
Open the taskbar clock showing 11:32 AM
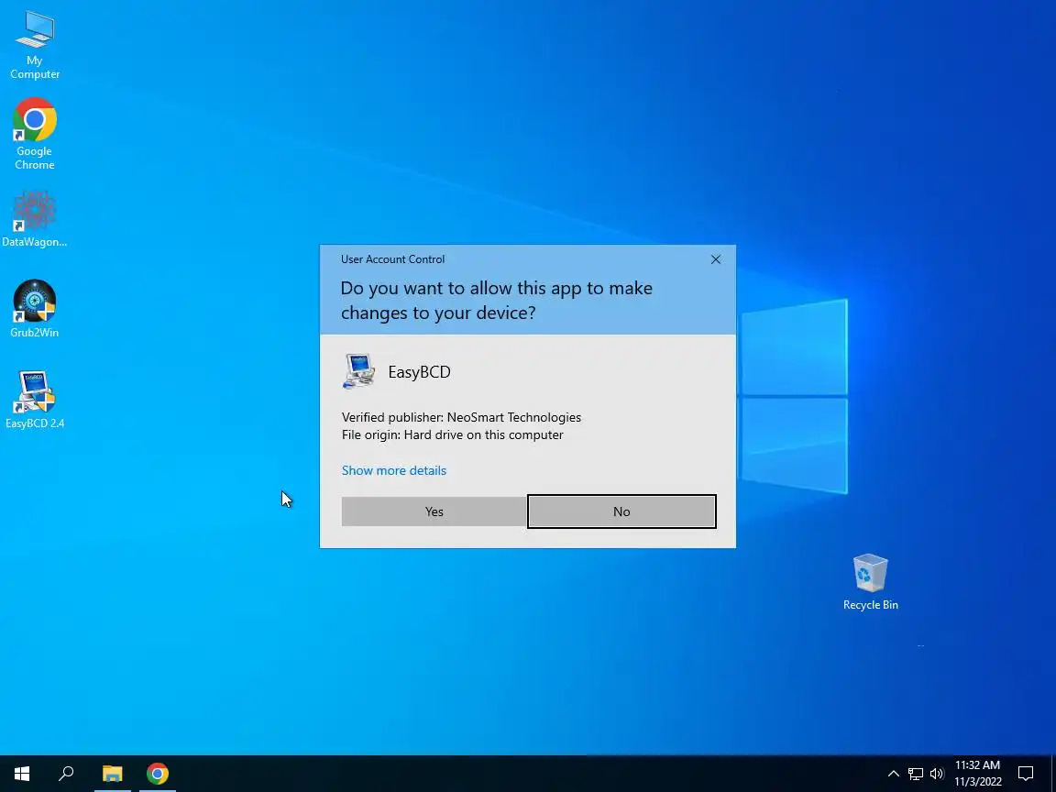click(977, 773)
